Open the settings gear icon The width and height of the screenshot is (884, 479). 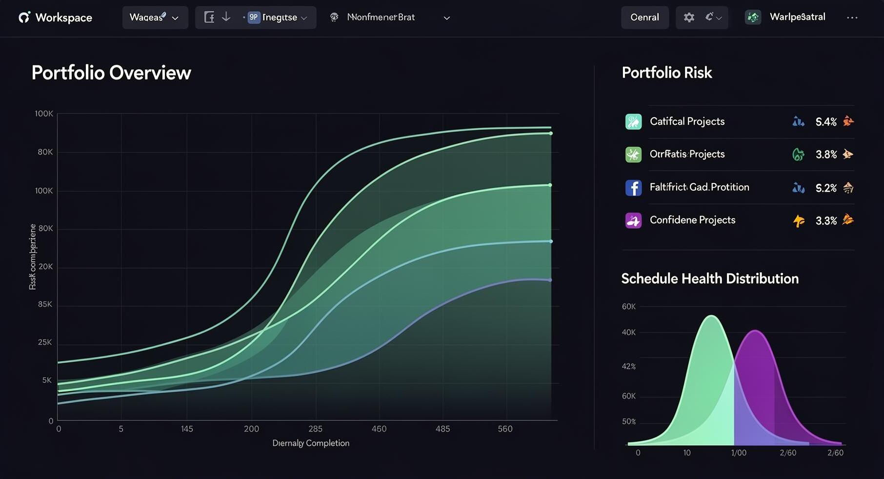tap(689, 18)
